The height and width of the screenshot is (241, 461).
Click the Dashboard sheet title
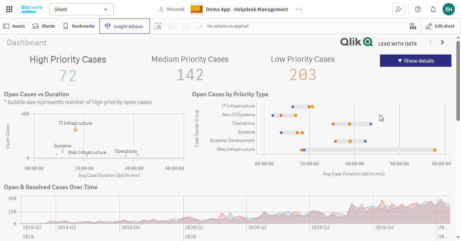pyautogui.click(x=27, y=43)
